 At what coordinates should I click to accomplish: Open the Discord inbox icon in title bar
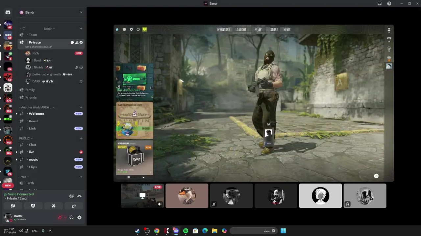[380, 4]
